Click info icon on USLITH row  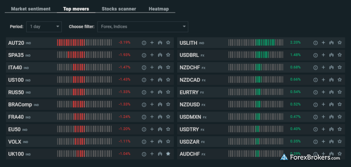[x=315, y=43]
